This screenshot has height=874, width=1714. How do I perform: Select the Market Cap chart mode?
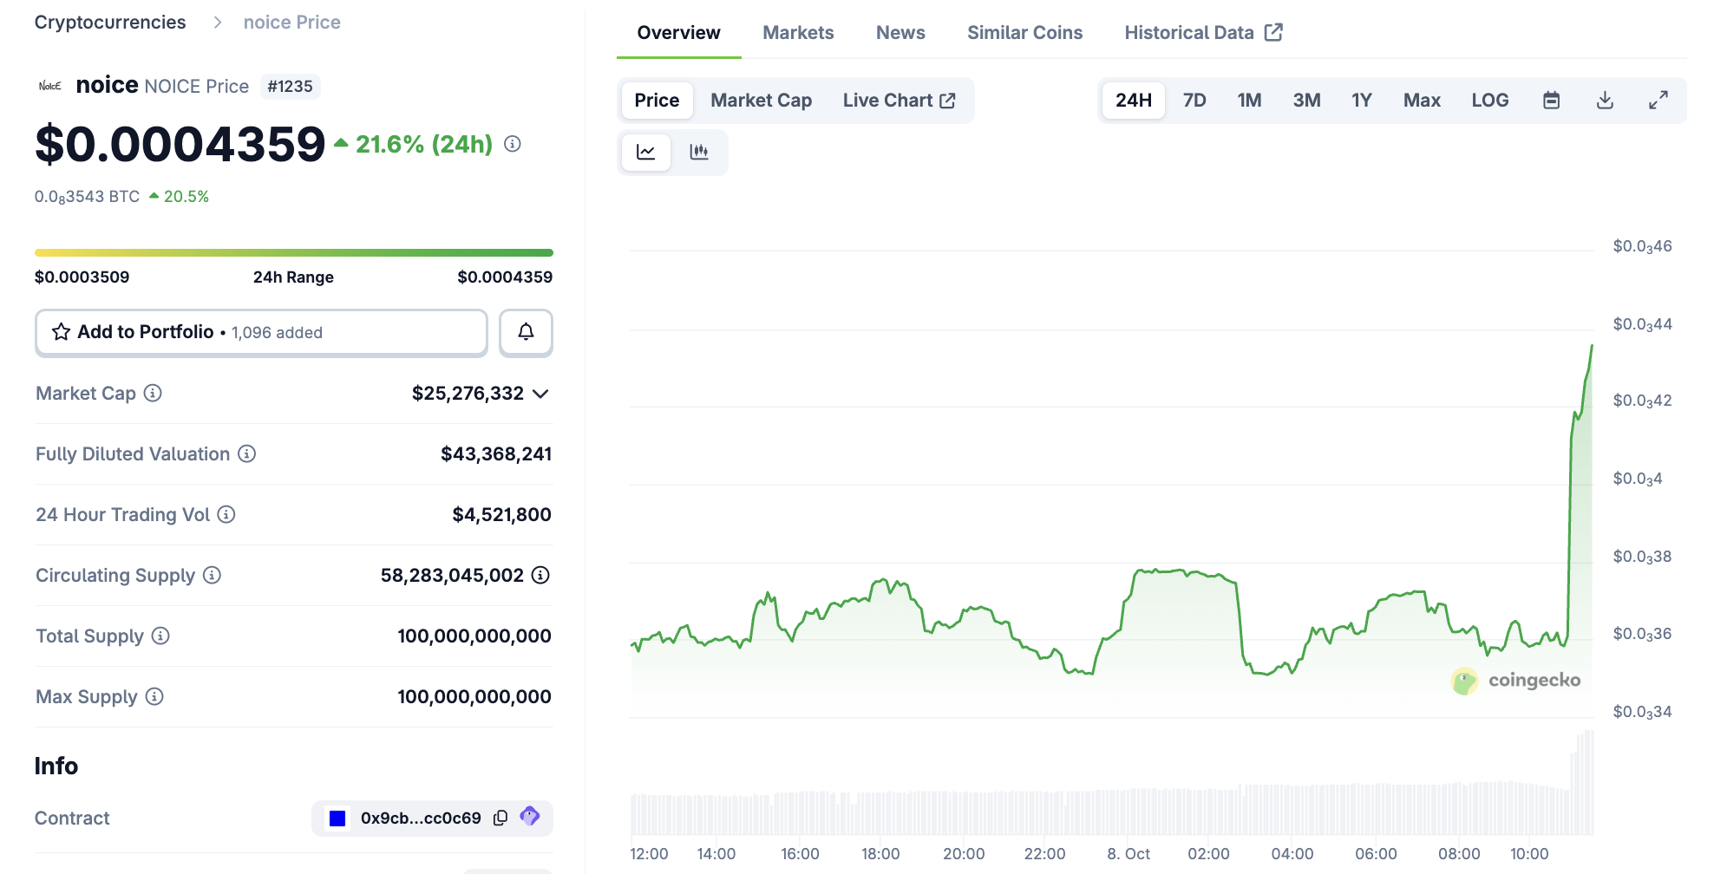pos(761,101)
